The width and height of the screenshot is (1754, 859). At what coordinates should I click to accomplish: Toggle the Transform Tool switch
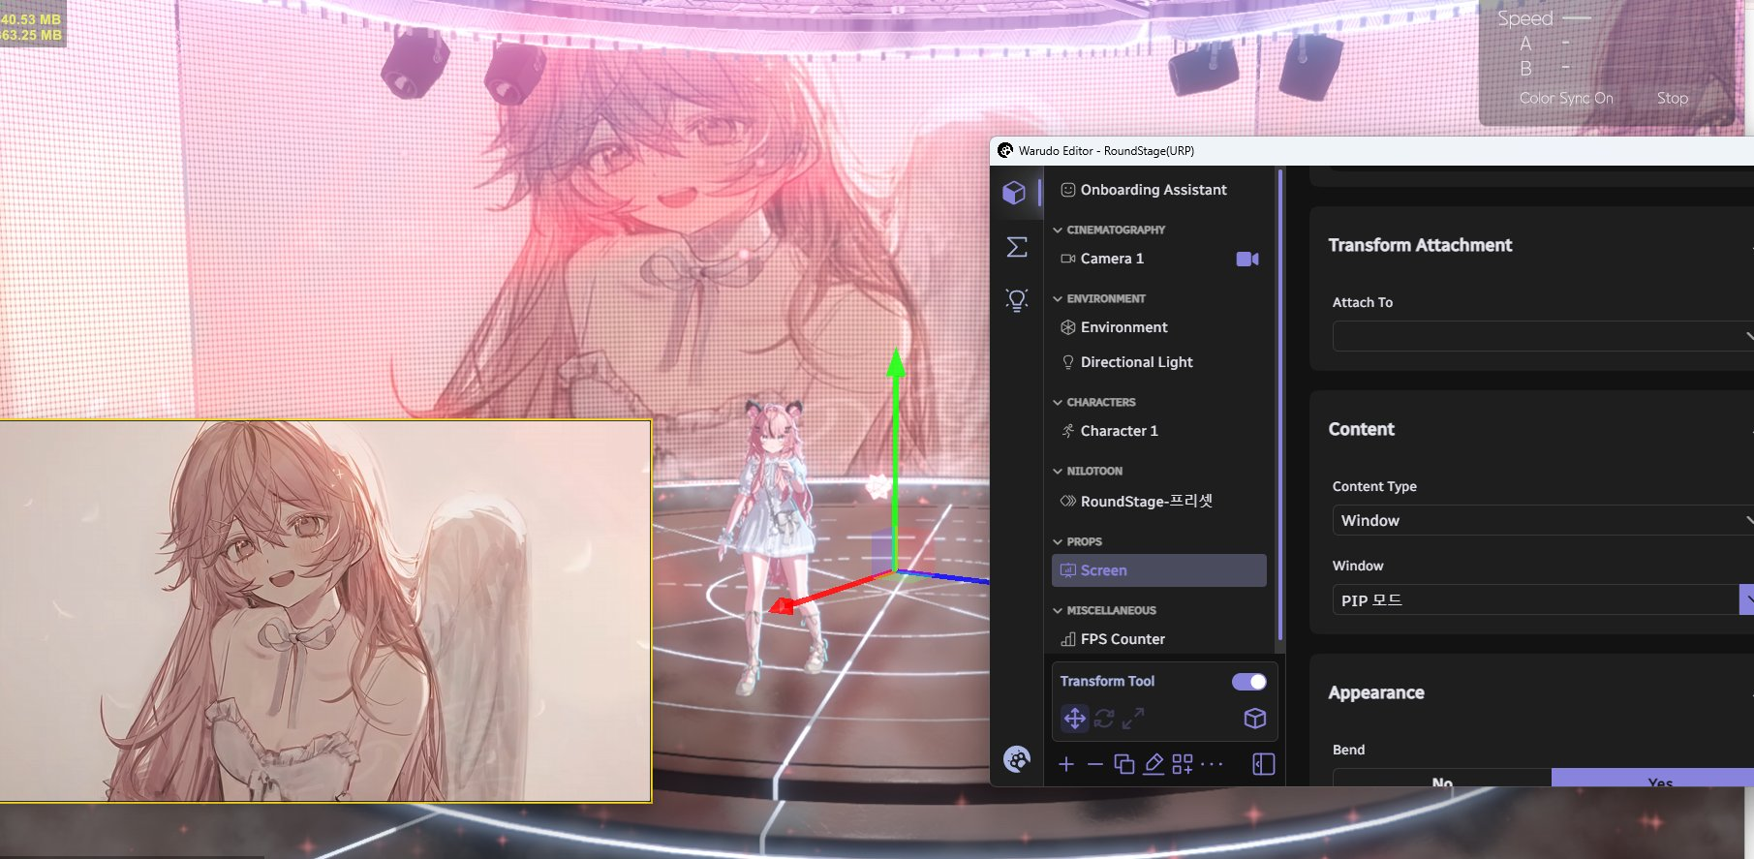[x=1249, y=682]
